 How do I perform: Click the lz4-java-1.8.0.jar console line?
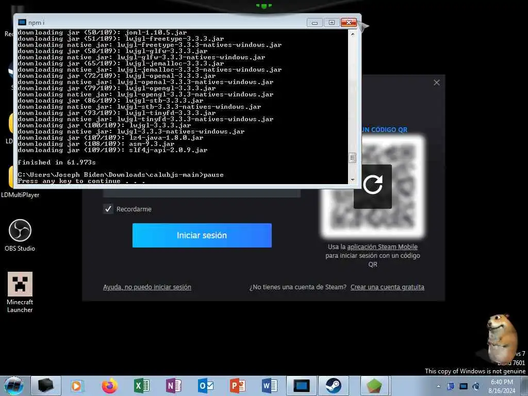(110, 138)
